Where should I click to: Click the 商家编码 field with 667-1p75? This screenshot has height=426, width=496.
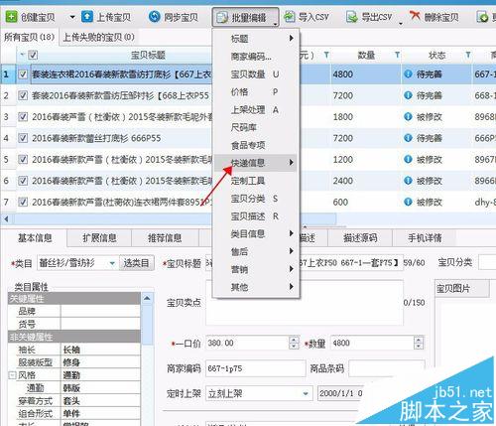pos(255,368)
